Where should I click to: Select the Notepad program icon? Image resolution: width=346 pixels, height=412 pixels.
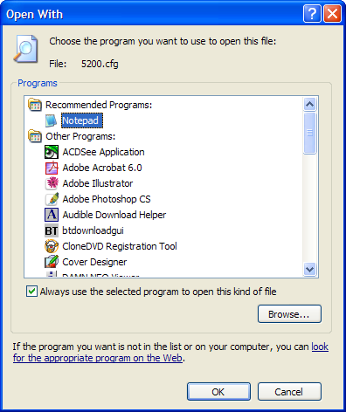click(51, 120)
